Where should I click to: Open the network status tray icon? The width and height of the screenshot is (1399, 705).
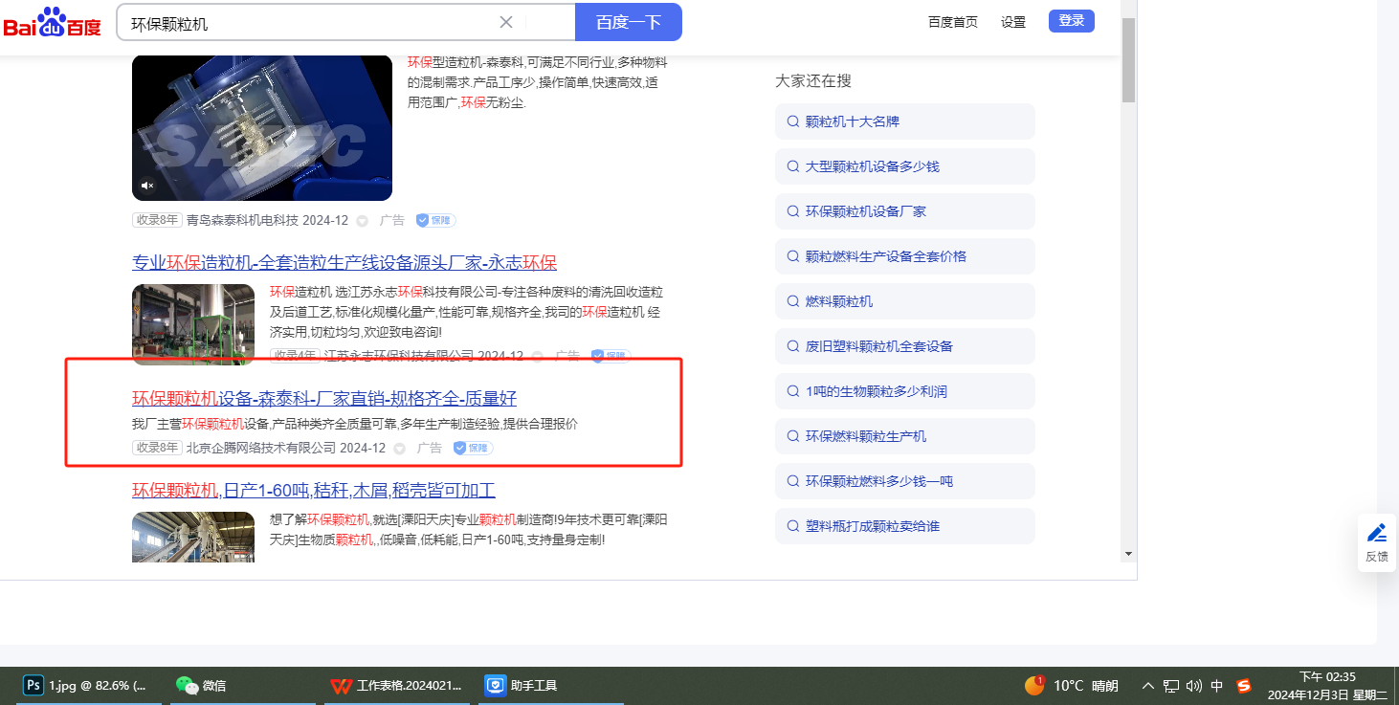[x=1171, y=686]
